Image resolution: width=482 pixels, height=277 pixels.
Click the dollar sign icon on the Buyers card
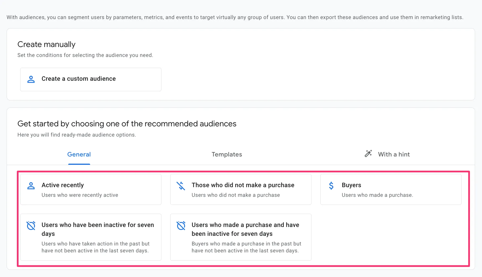tap(331, 185)
